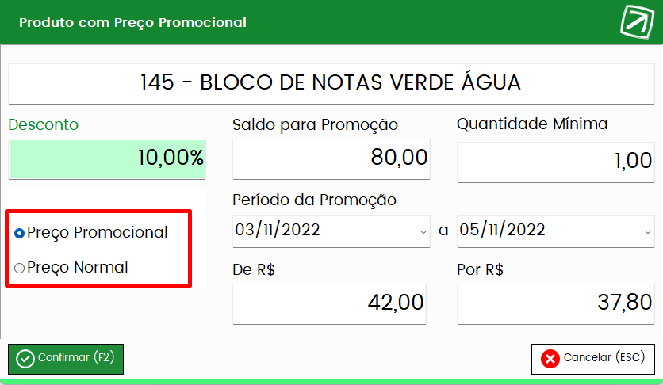Select the Preço Promocional radio button

click(20, 233)
